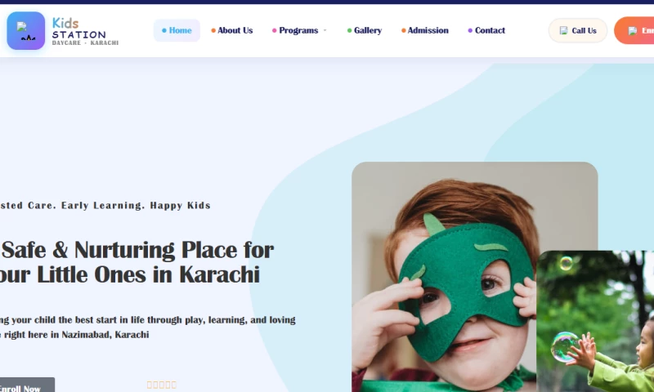The height and width of the screenshot is (392, 654).
Task: Open the Contact page
Action: click(486, 30)
